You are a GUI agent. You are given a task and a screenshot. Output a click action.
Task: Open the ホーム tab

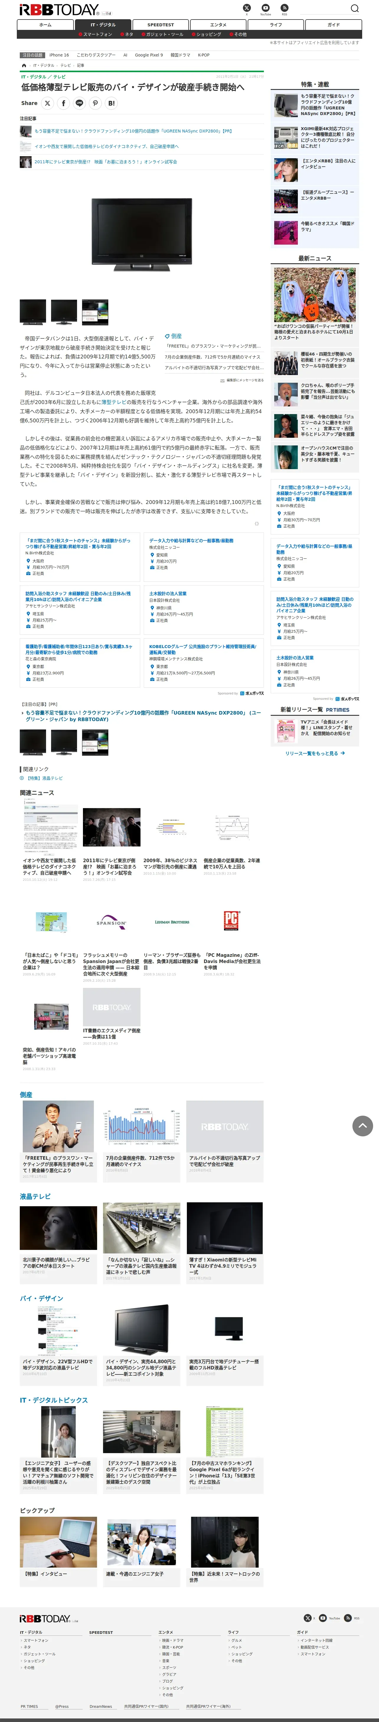click(x=45, y=25)
